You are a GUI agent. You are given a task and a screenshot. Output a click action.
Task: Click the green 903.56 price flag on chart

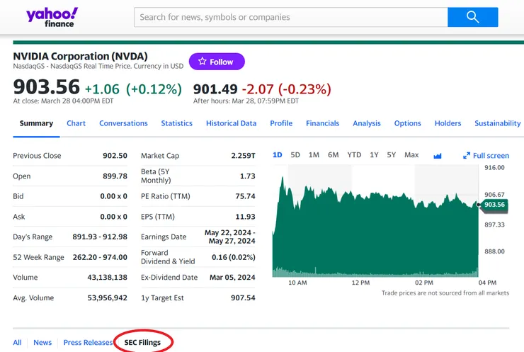(x=494, y=205)
